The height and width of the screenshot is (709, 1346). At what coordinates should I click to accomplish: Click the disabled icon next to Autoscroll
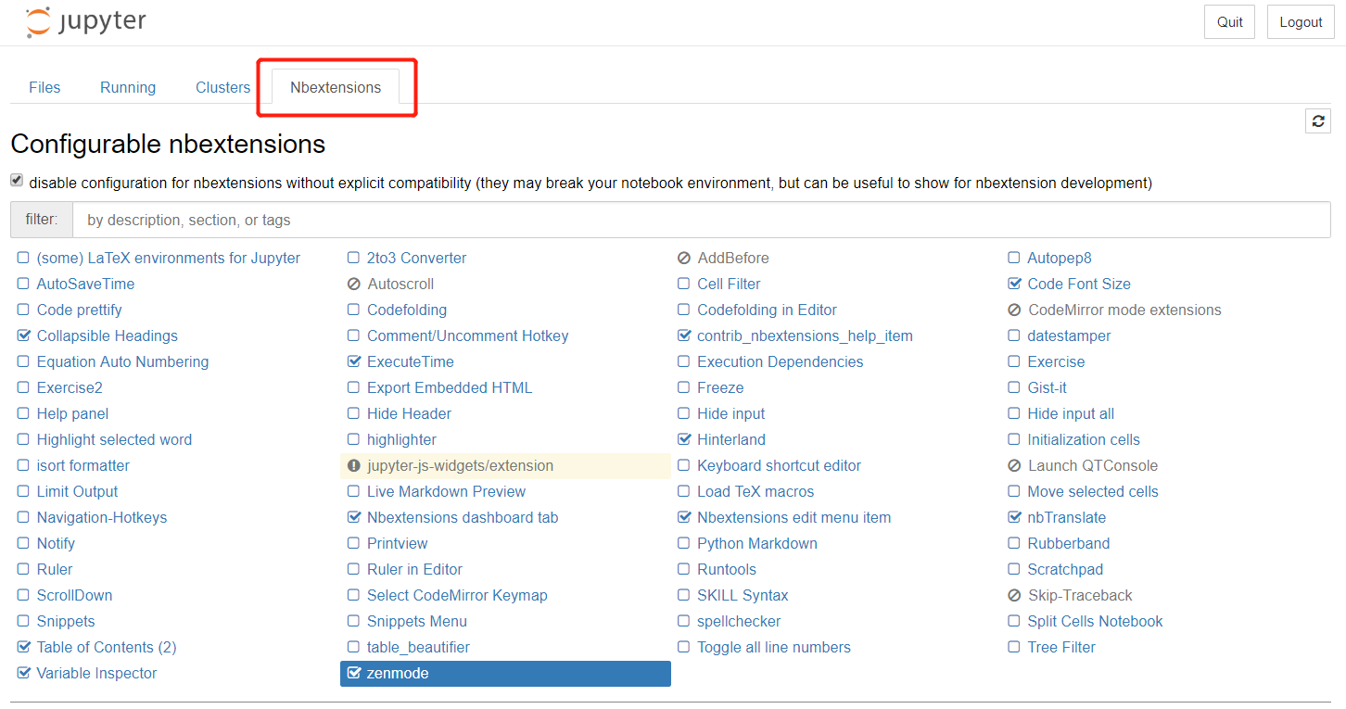(x=354, y=285)
